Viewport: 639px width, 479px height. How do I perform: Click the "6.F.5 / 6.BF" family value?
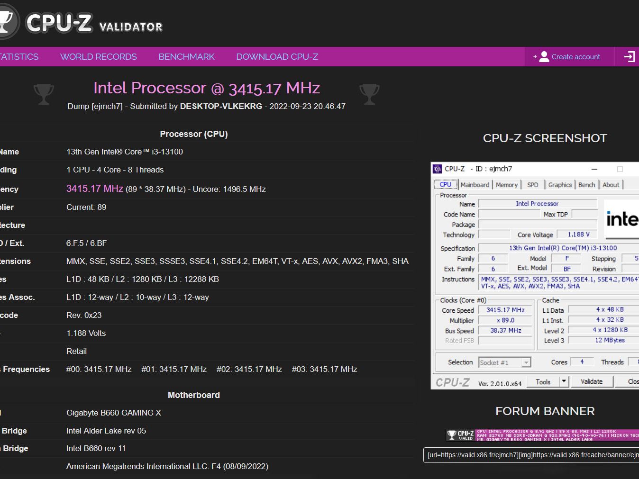point(87,244)
